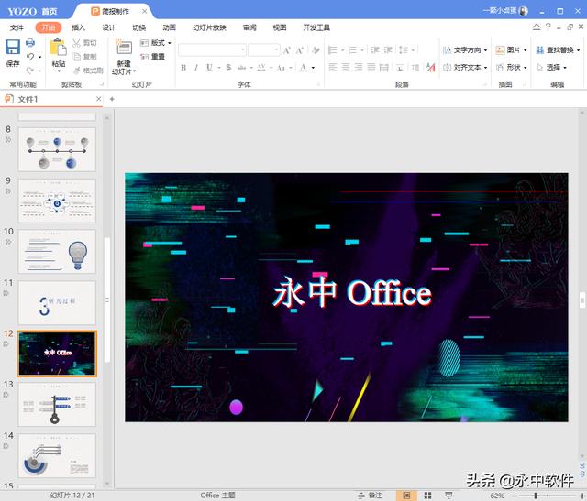This screenshot has height=501, width=587.
Task: Click the Insert Picture icon
Action: point(500,50)
